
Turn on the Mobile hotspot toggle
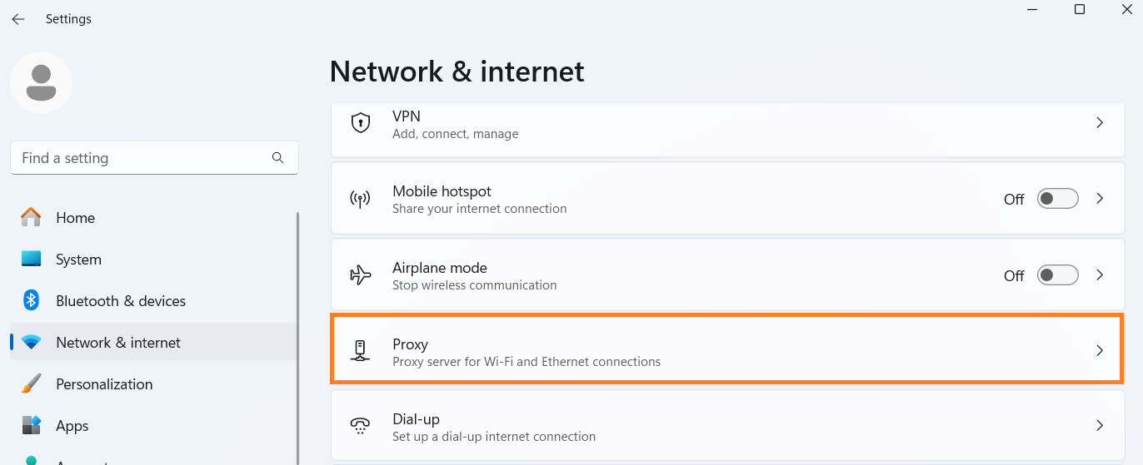[1057, 199]
